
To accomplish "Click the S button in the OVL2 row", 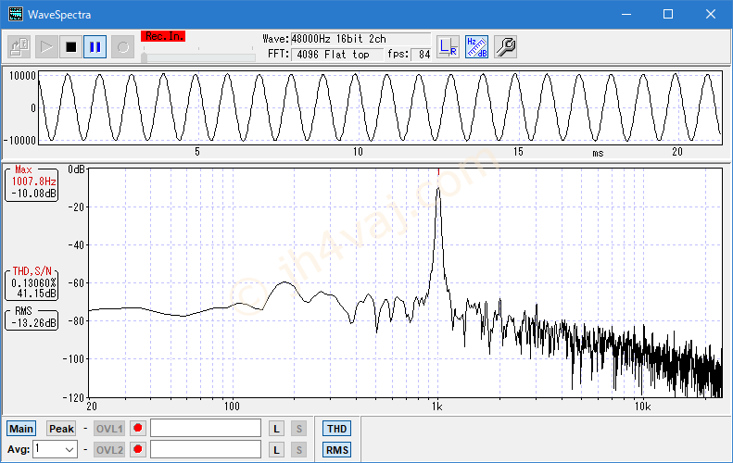I will [298, 450].
